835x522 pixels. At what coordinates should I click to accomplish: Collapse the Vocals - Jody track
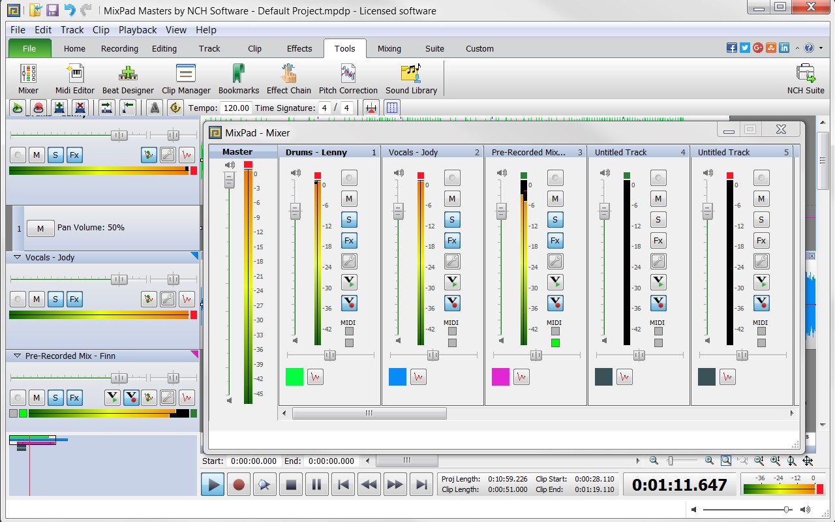(18, 258)
